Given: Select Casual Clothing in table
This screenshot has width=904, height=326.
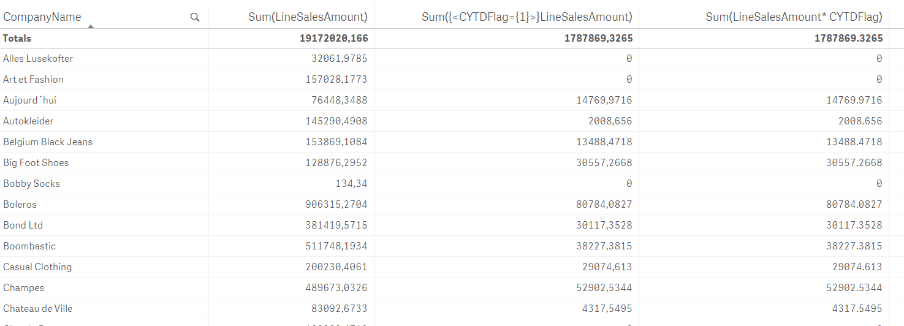Looking at the screenshot, I should 37,267.
